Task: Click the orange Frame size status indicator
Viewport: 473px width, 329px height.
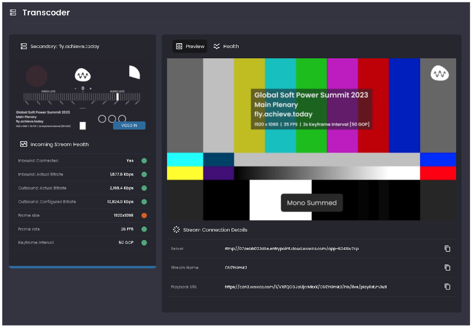Action: pyautogui.click(x=144, y=215)
